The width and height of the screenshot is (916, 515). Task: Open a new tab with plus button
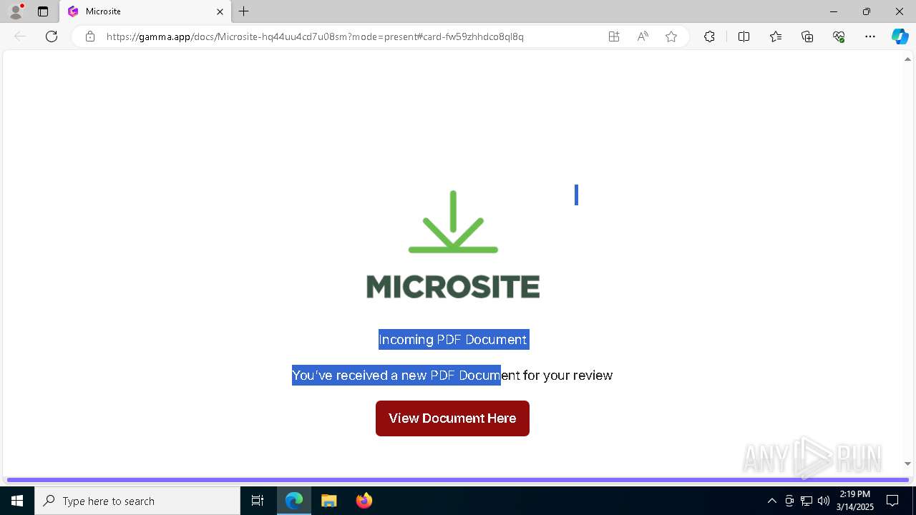pos(244,11)
